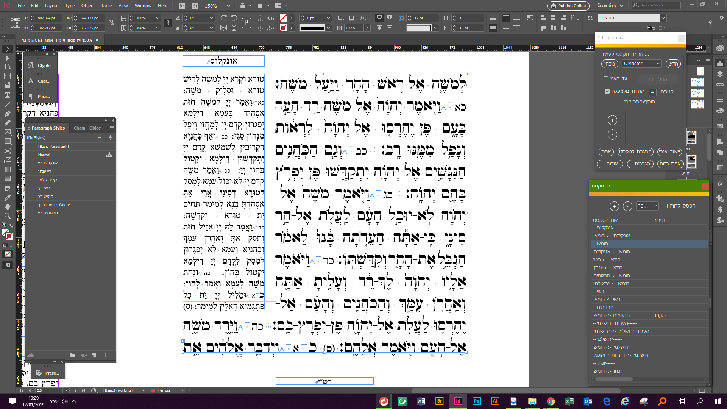
Task: Select the Pen tool in toolbox
Action: [7, 114]
